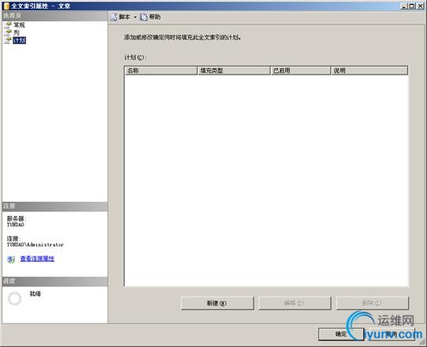The width and height of the screenshot is (427, 347).
Task: Open the 查看连接属性 link
Action: click(x=38, y=258)
